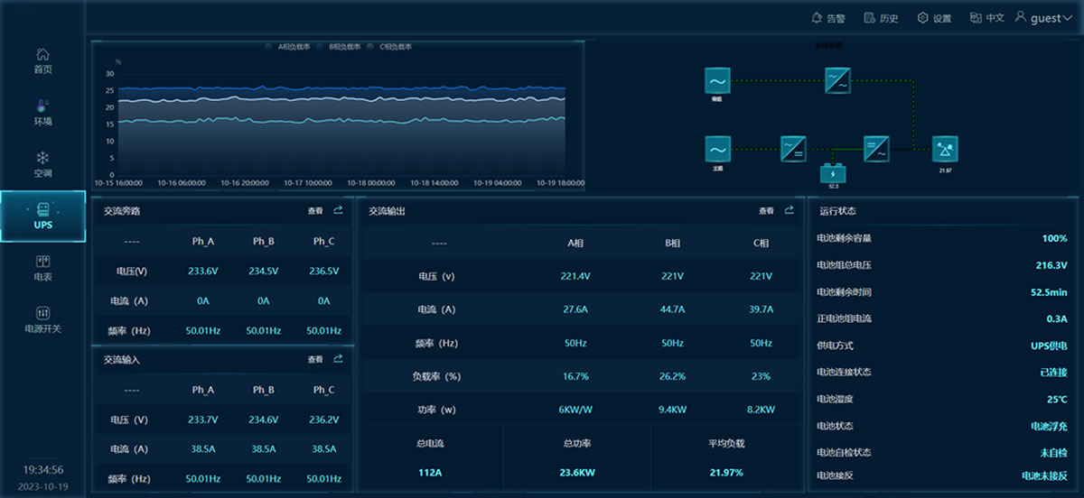
Task: Open the 历史 history menu in header
Action: tap(881, 18)
